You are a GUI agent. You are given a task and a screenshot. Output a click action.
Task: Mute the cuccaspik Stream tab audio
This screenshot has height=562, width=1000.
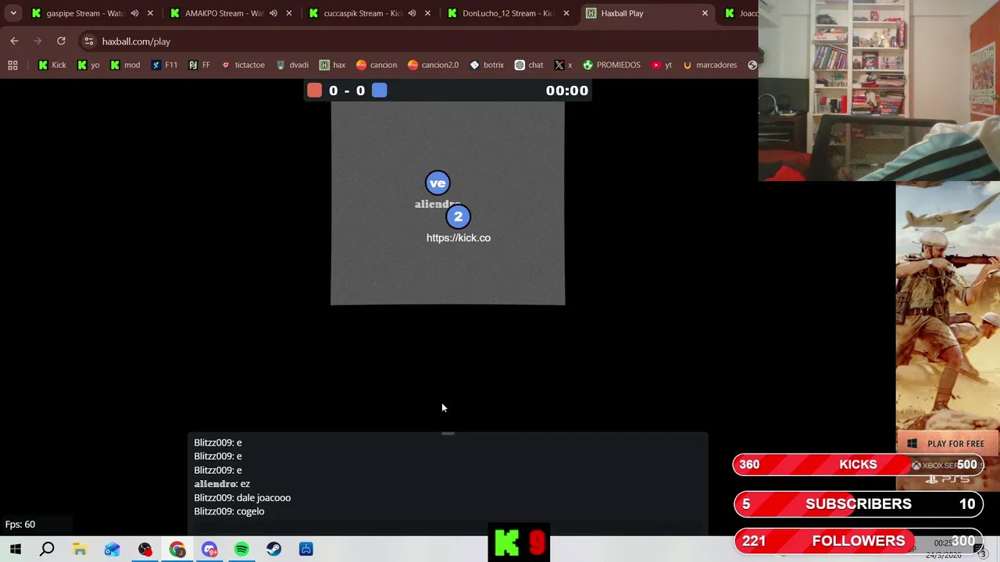pos(412,13)
